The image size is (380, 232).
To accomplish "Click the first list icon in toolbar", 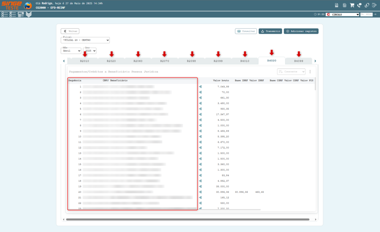I will 5,14.
